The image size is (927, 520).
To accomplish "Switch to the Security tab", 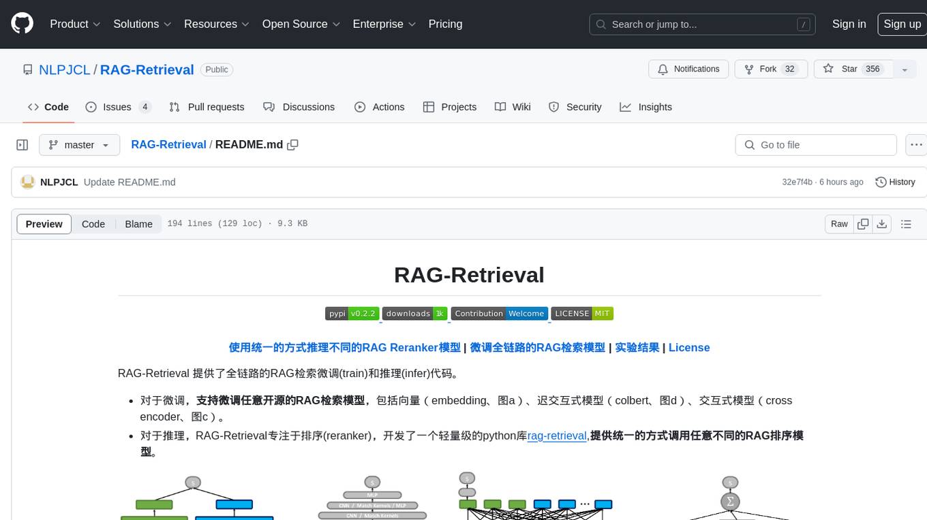I will click(x=575, y=107).
